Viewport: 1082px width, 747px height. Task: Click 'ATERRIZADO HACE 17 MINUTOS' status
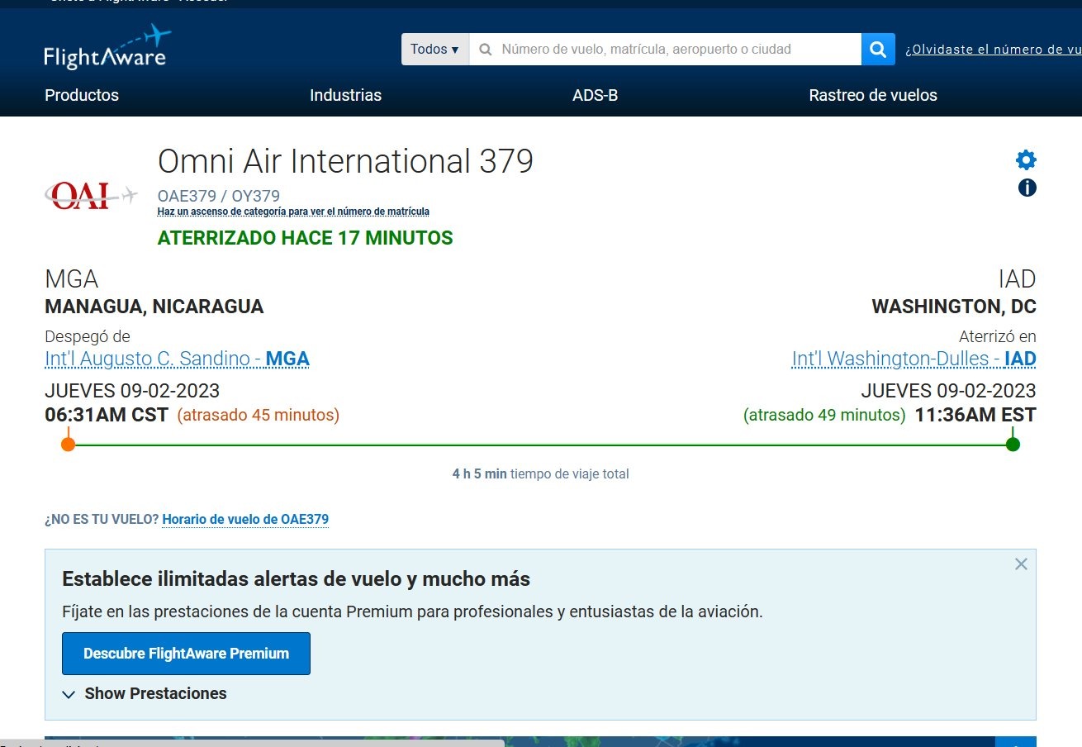[x=305, y=238]
